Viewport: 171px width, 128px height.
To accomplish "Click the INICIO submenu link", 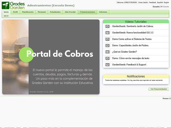I will [6, 16].
